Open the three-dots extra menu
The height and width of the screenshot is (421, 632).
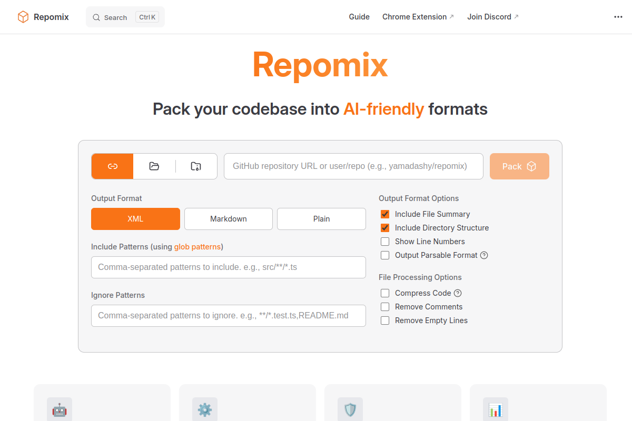(x=618, y=17)
